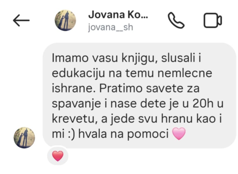Click the word spavanje in the message
This screenshot has height=174, width=238.
[76, 104]
